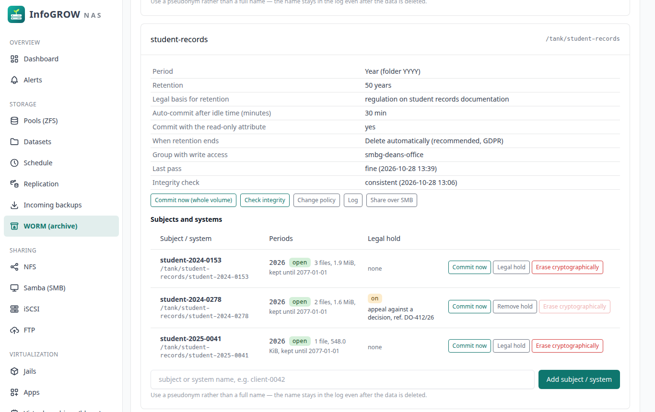The width and height of the screenshot is (655, 412).
Task: Run Check integrity on student-records
Action: point(265,200)
